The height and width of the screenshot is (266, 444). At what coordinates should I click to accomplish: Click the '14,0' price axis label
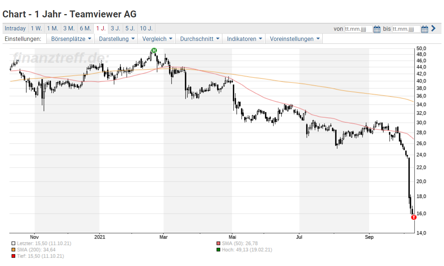point(421,233)
